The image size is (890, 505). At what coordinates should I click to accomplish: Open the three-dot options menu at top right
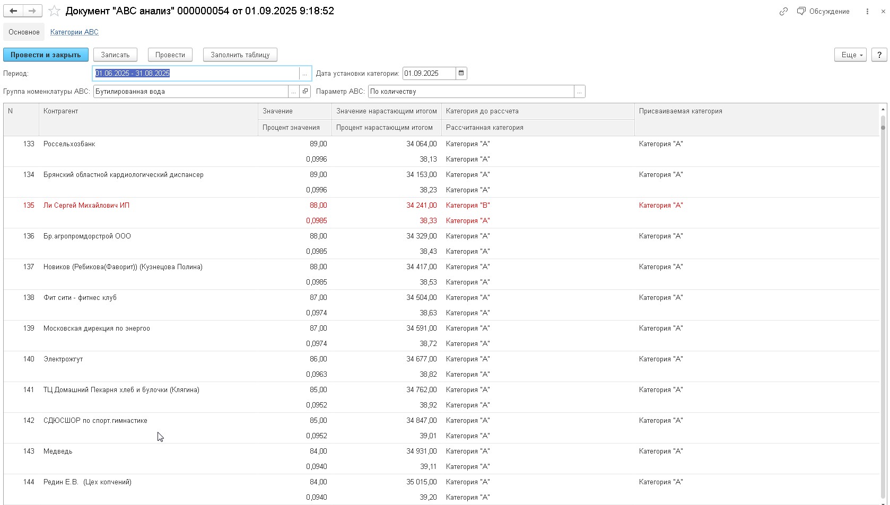(867, 11)
